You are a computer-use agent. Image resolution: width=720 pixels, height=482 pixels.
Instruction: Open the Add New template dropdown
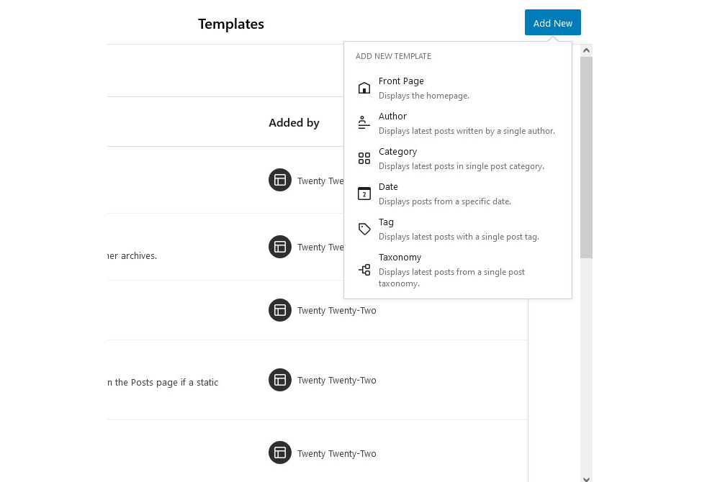pyautogui.click(x=552, y=22)
